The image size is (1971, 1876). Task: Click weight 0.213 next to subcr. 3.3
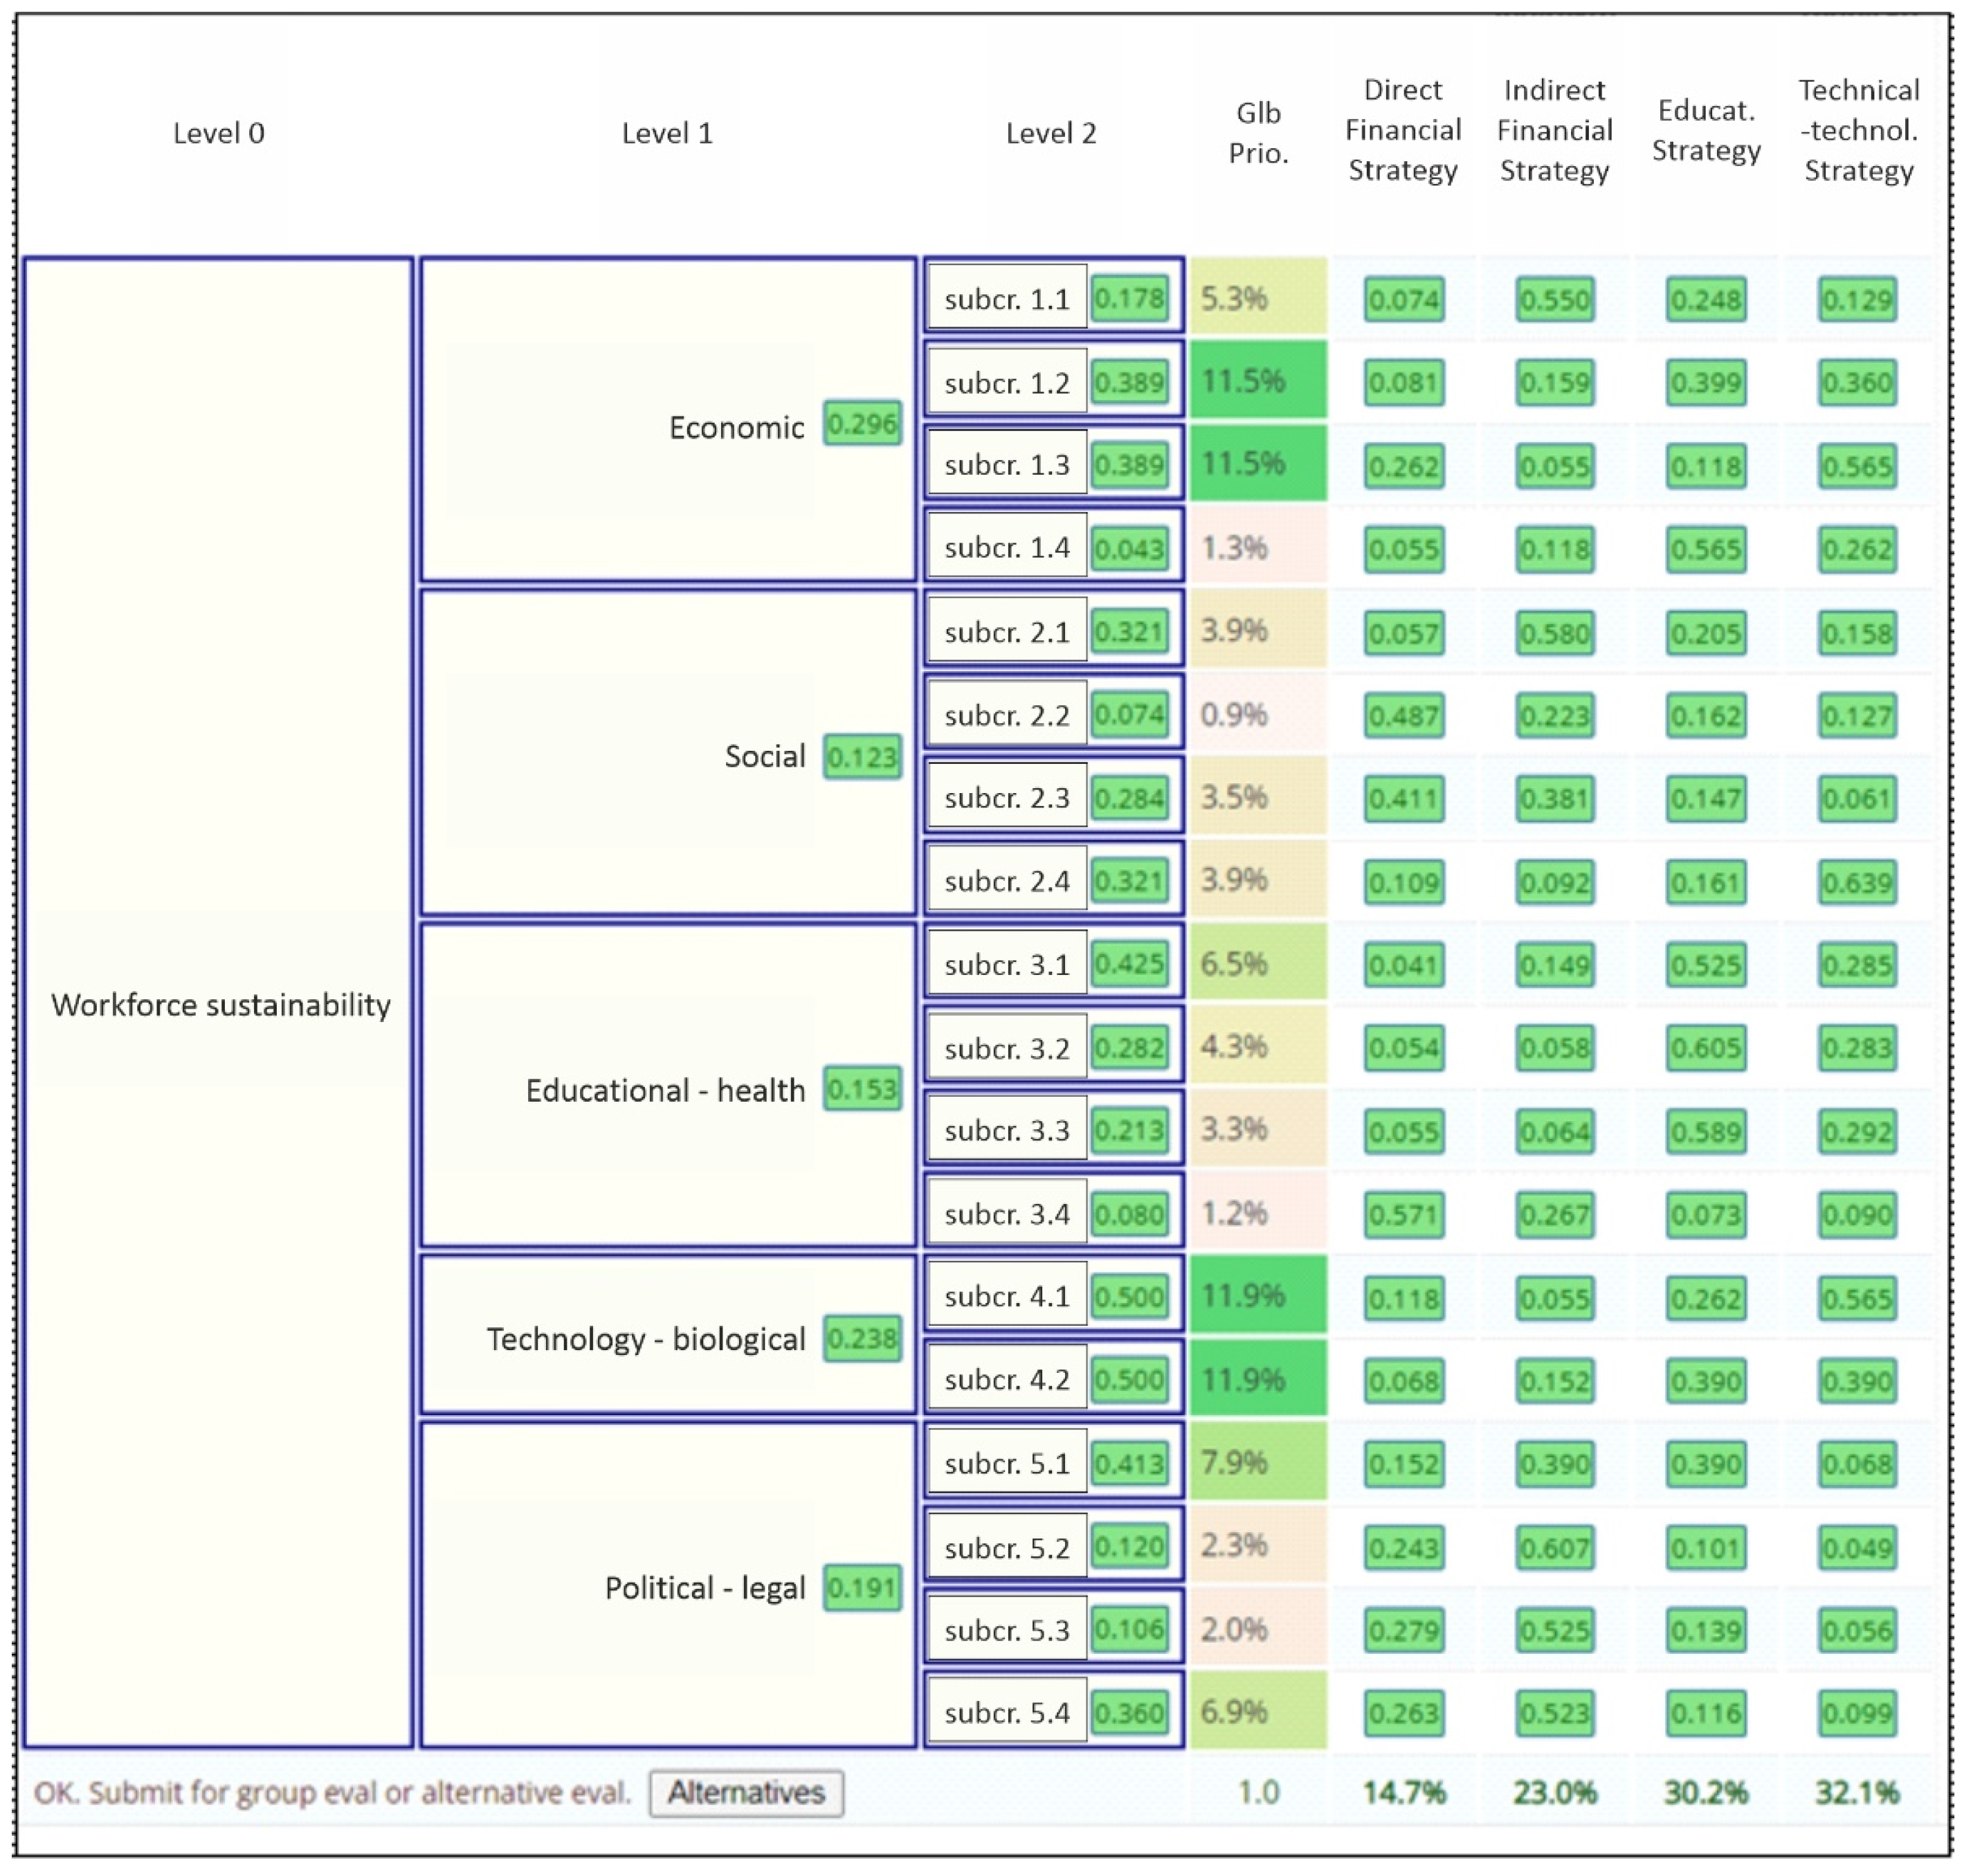[1129, 1130]
